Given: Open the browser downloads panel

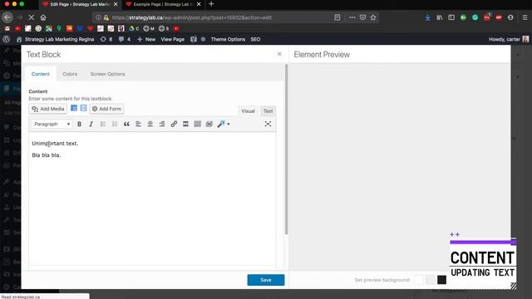Looking at the screenshot, I should pos(428,17).
